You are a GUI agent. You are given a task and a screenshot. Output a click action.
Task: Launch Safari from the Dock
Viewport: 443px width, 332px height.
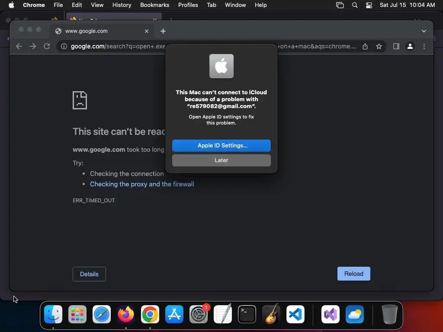click(x=102, y=314)
